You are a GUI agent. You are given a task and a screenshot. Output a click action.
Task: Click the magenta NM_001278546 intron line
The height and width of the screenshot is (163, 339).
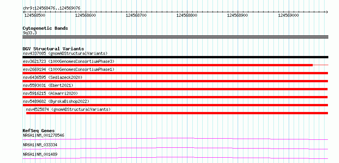click(175, 139)
